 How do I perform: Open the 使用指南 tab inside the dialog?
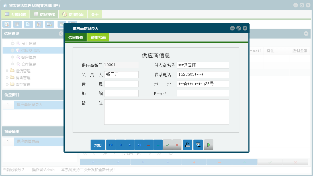(x=98, y=37)
